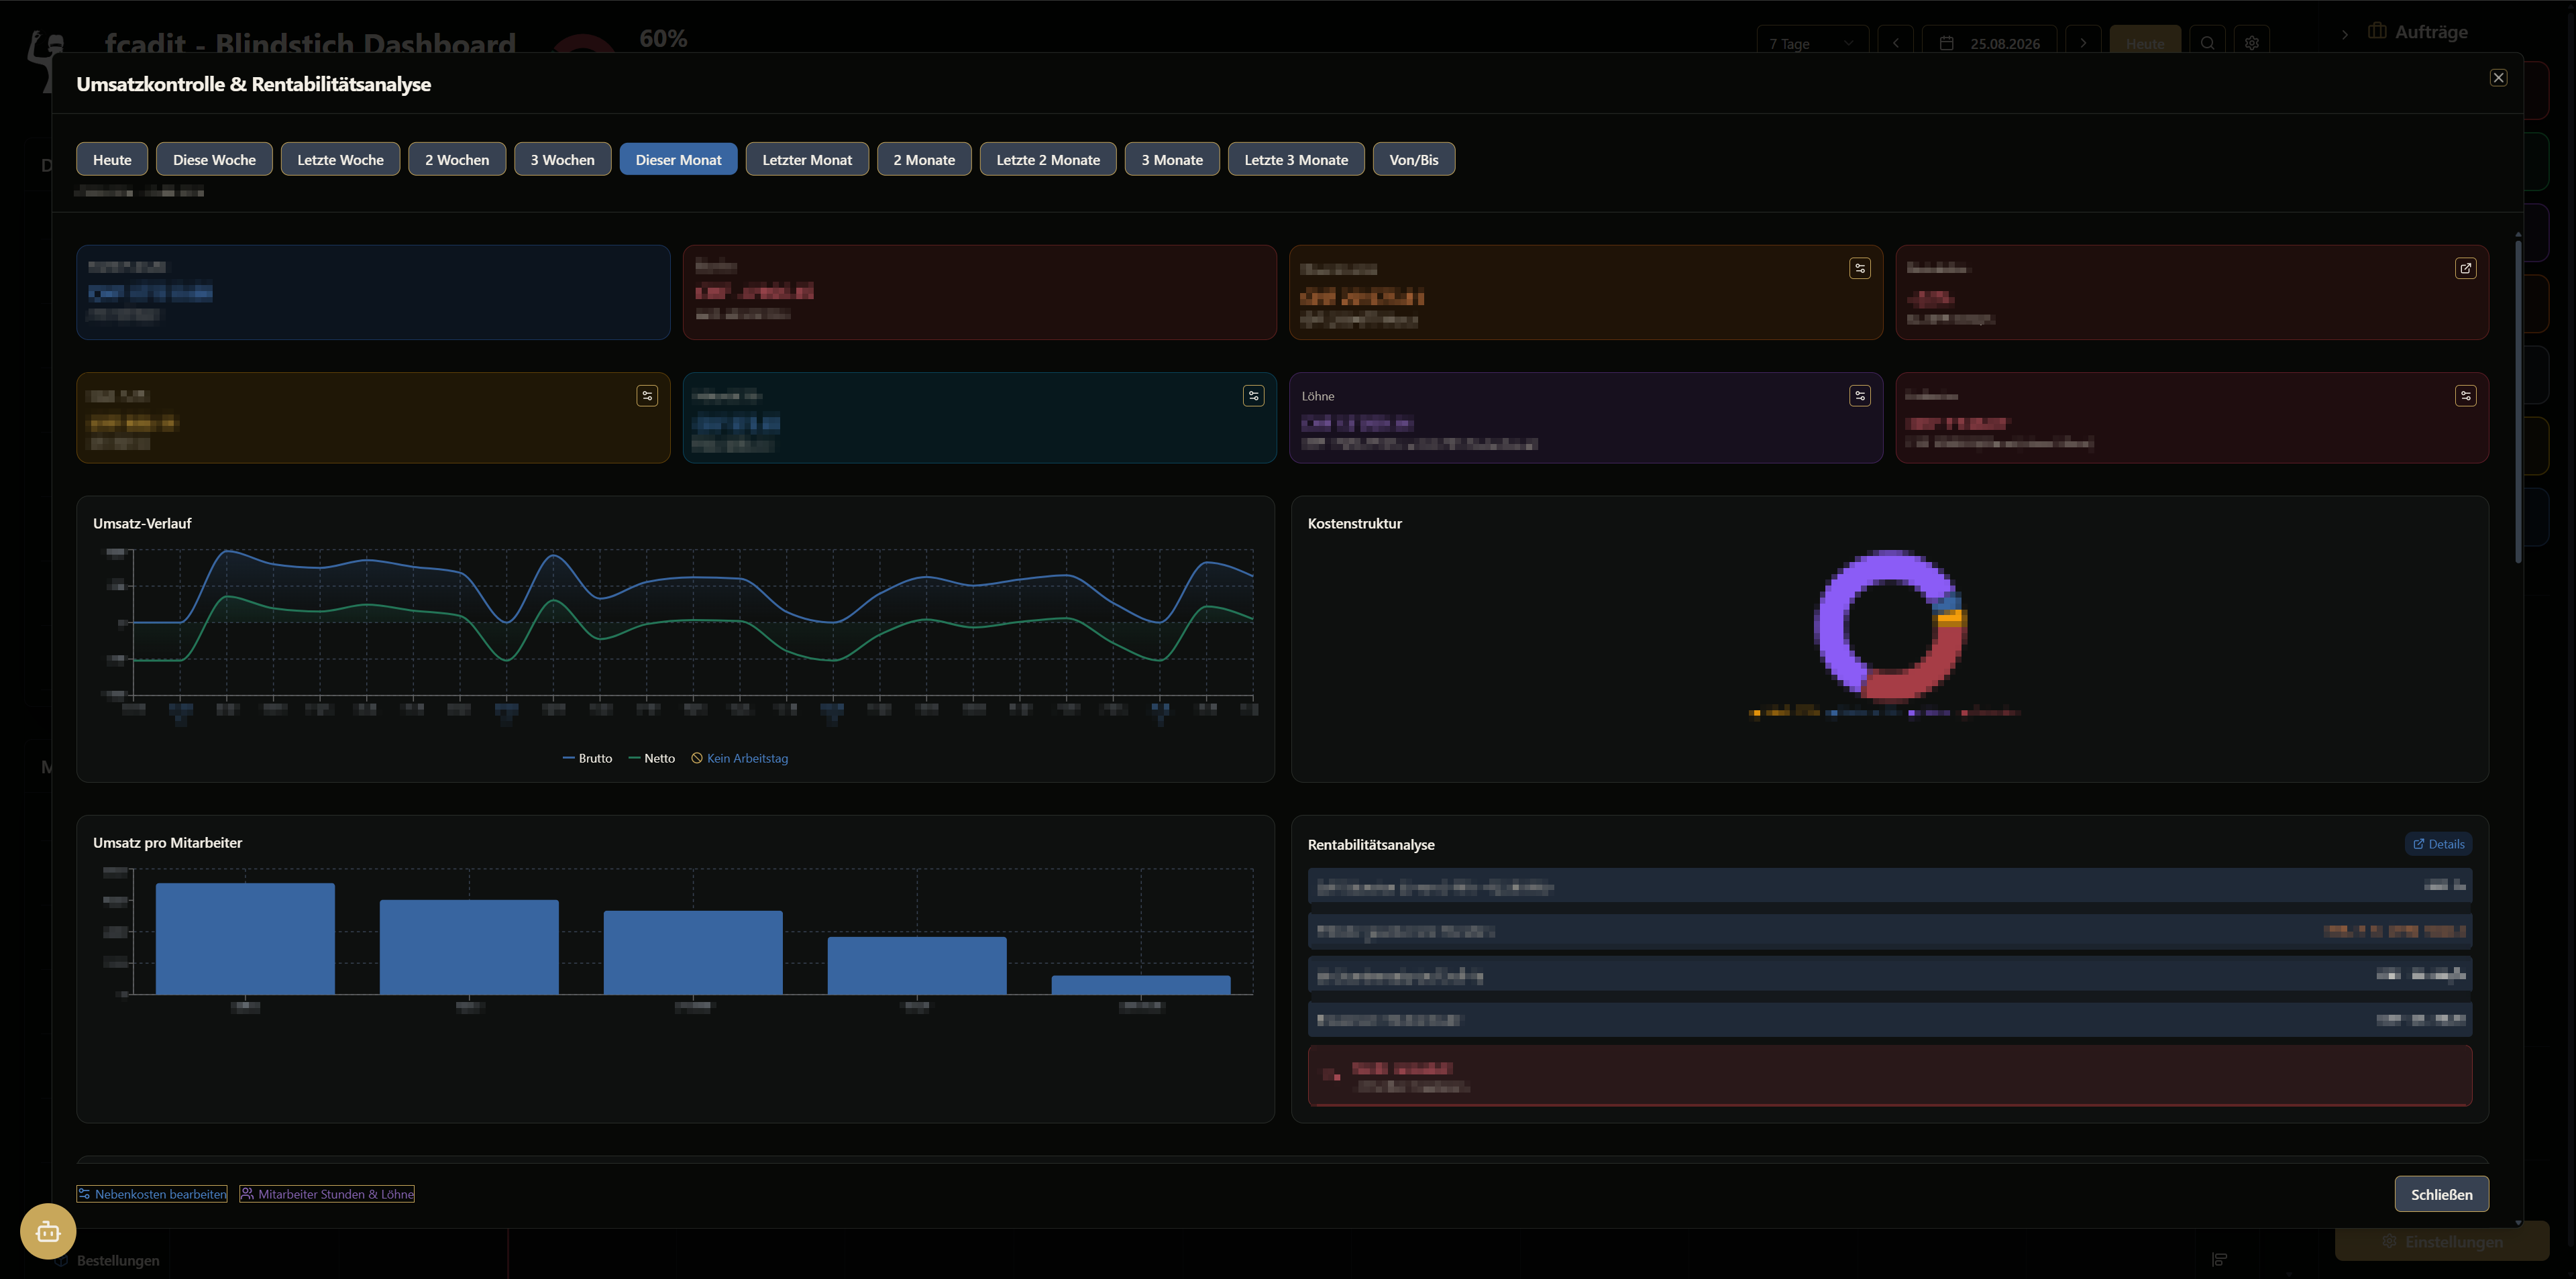Click the tallest bar in Umsatz pro Mitarbeiter
This screenshot has height=1279, width=2576.
pyautogui.click(x=245, y=938)
